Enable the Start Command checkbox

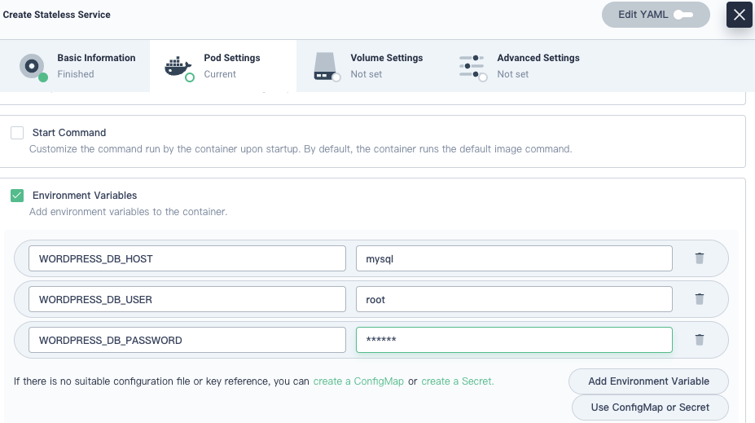click(17, 133)
